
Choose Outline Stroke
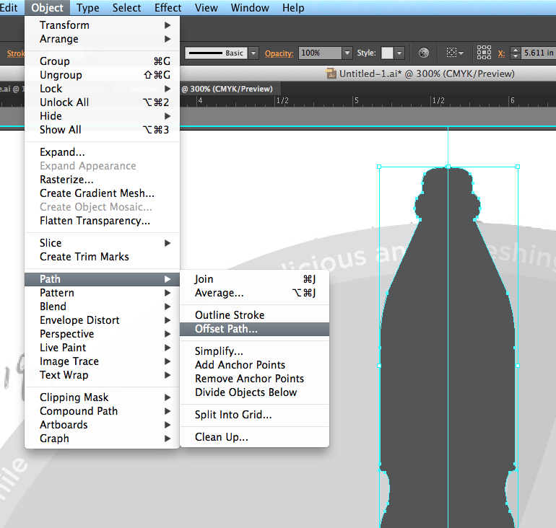[x=255, y=315]
